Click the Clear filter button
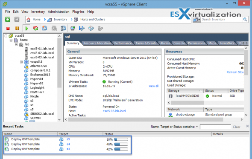 [x=237, y=127]
